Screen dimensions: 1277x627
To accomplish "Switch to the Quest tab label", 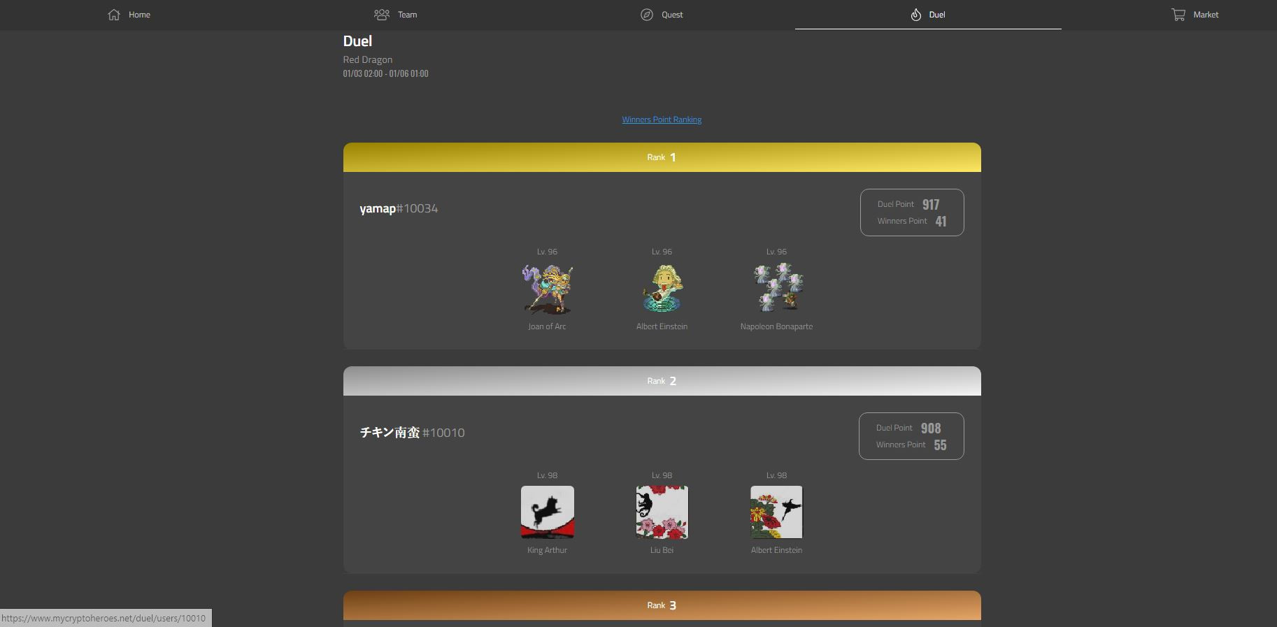I will point(672,15).
